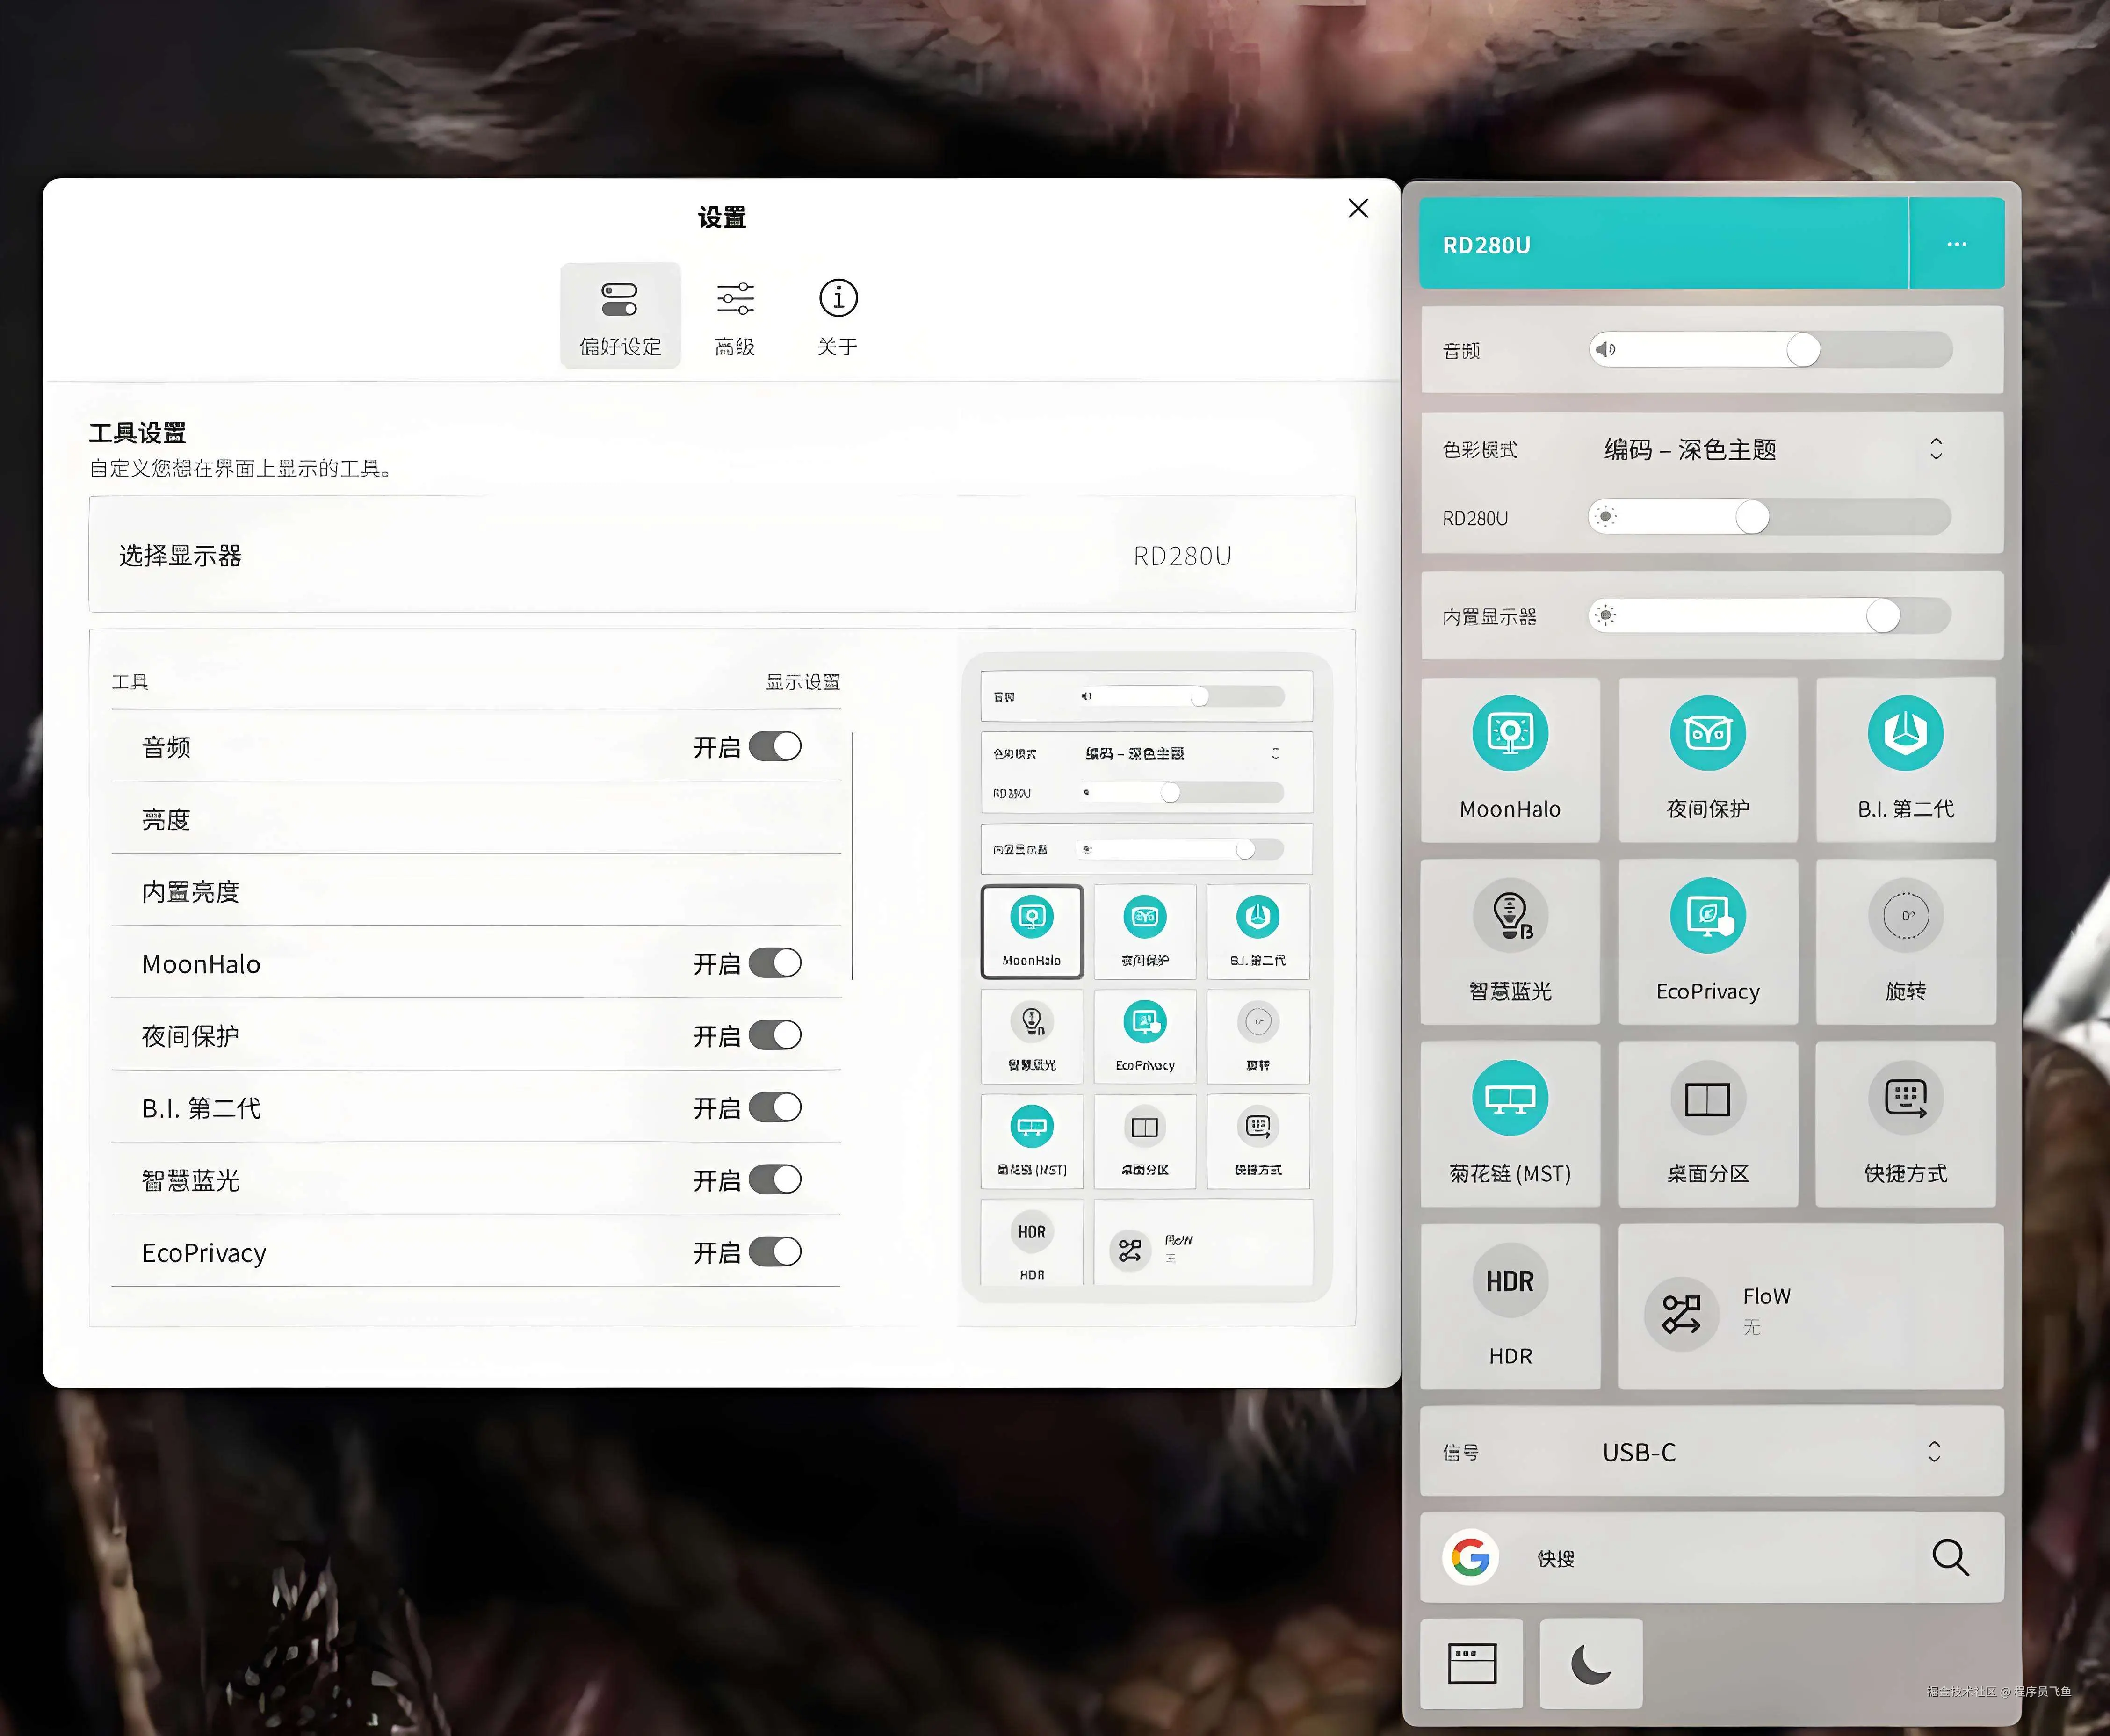2110x1736 pixels.
Task: Turn off the 音频 display toggle
Action: (775, 746)
